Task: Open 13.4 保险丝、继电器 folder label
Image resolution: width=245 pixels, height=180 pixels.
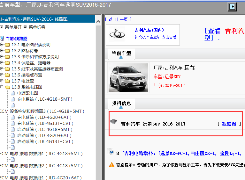Action: [31, 63]
